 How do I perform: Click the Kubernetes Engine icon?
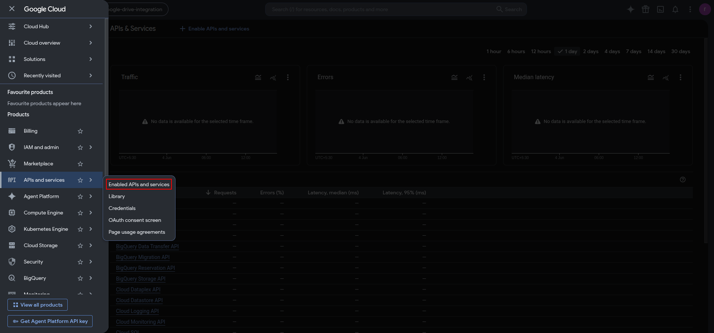[12, 229]
